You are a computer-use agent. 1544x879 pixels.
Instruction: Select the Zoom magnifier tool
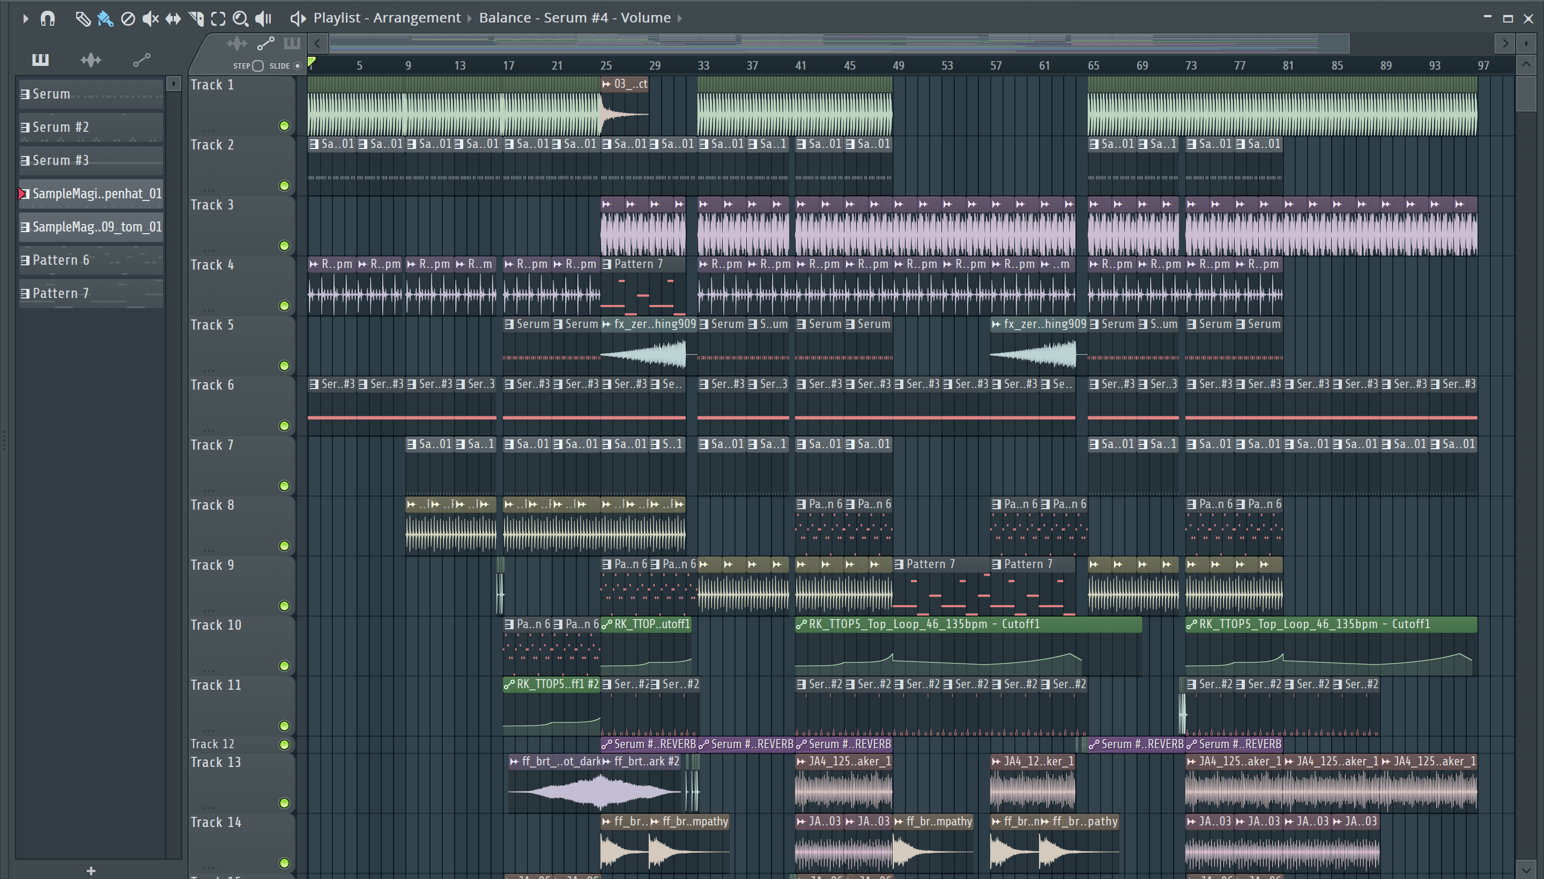240,19
